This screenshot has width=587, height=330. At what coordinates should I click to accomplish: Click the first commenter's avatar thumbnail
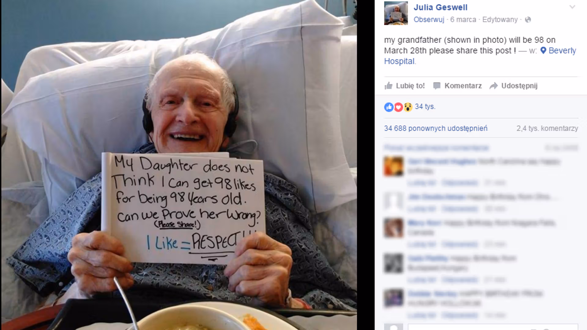pos(394,166)
